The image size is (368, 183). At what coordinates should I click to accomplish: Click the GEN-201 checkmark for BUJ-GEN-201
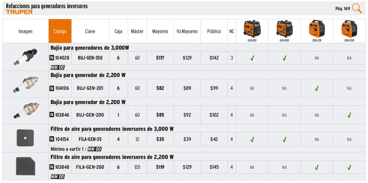click(x=317, y=88)
